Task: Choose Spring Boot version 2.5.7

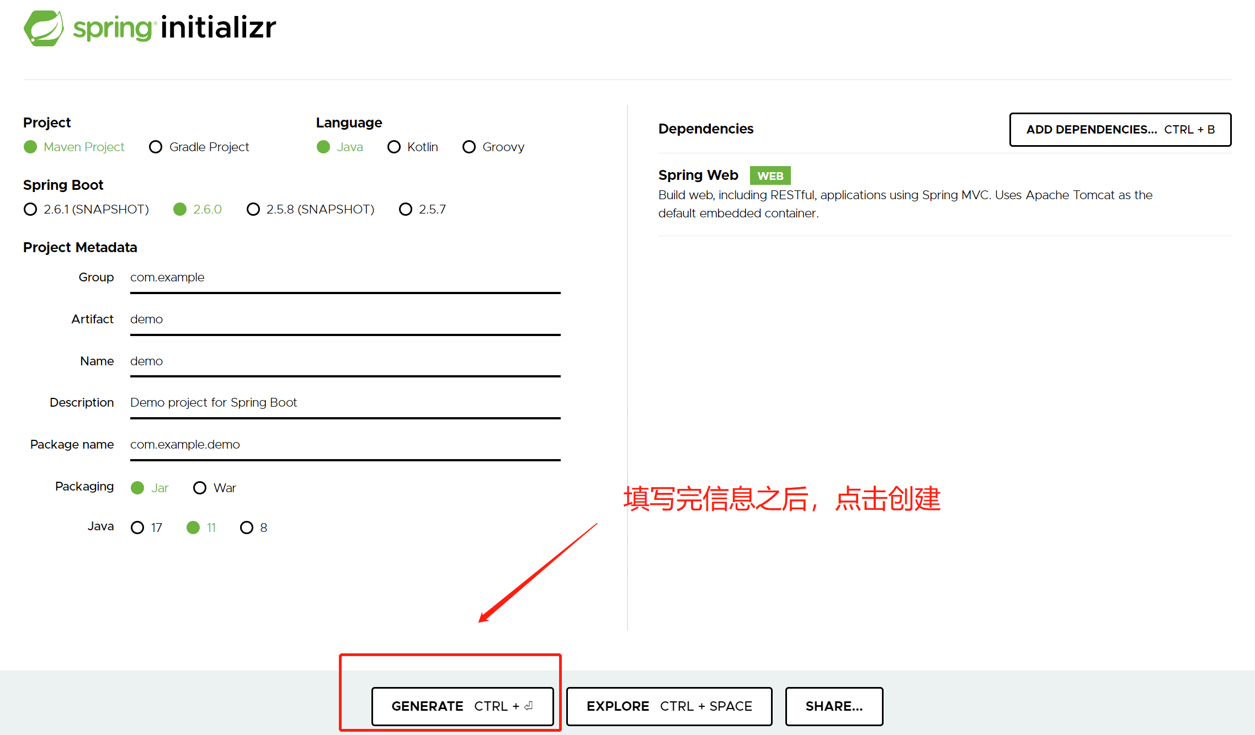Action: point(405,209)
